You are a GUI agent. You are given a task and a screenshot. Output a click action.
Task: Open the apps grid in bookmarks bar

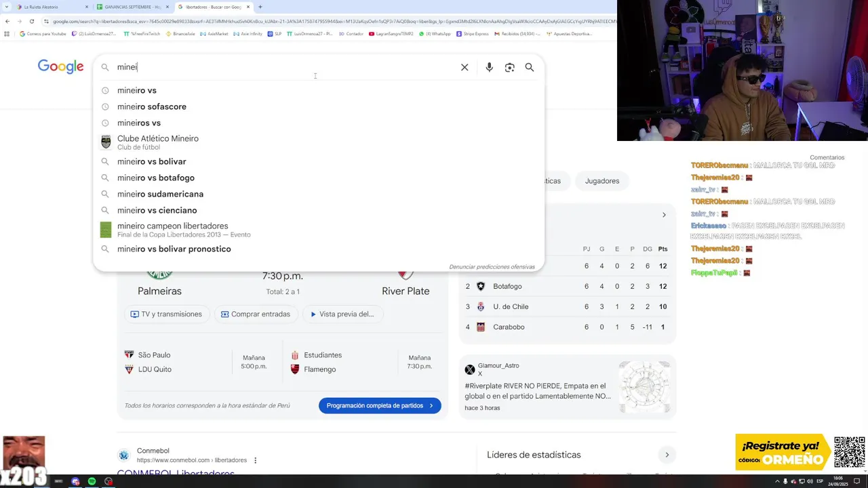tap(7, 33)
